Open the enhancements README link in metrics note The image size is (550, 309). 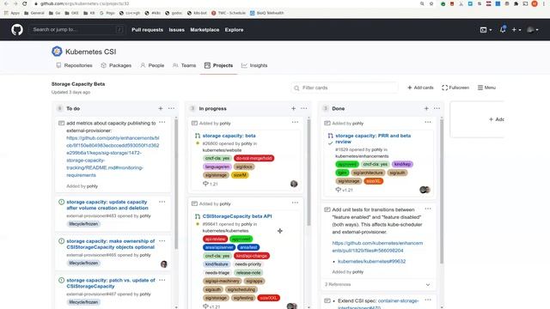tap(113, 156)
